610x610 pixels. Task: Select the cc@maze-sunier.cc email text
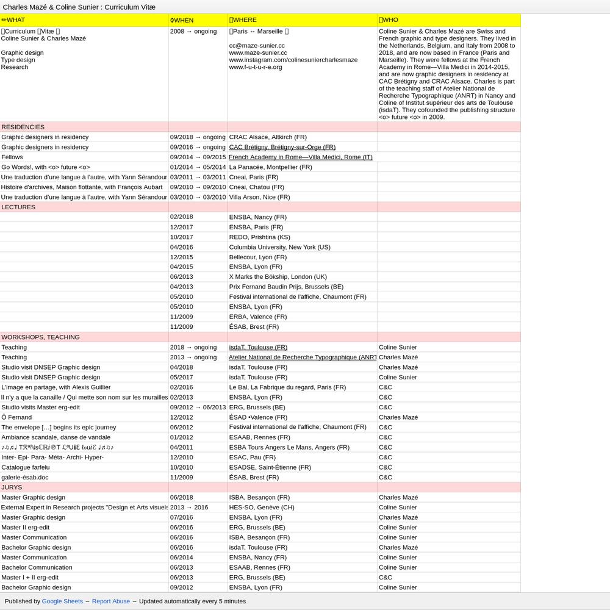(x=257, y=46)
